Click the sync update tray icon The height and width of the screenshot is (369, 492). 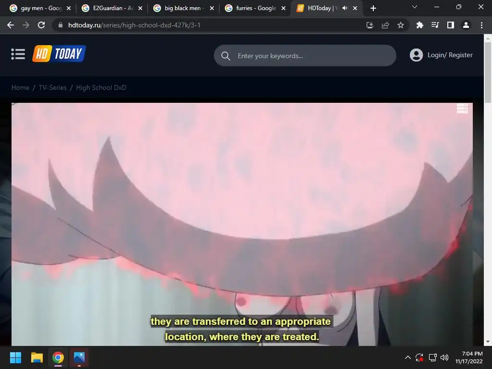[419, 357]
